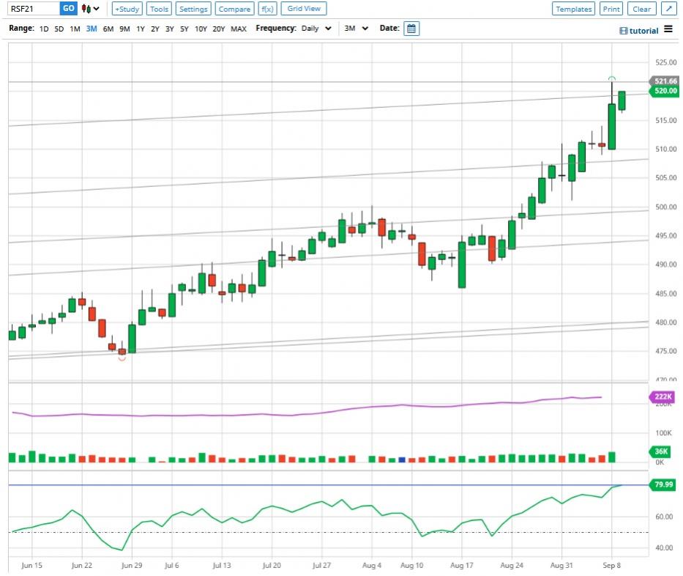This screenshot has width=683, height=576.
Task: Click the RSF21 symbol input field
Action: click(29, 9)
